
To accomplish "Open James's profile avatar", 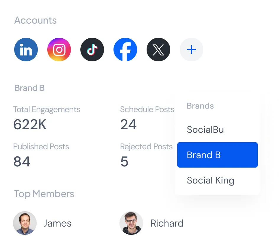I will click(25, 223).
